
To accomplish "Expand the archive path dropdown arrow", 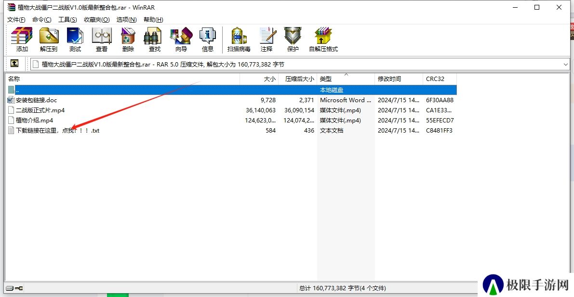I will click(x=566, y=65).
